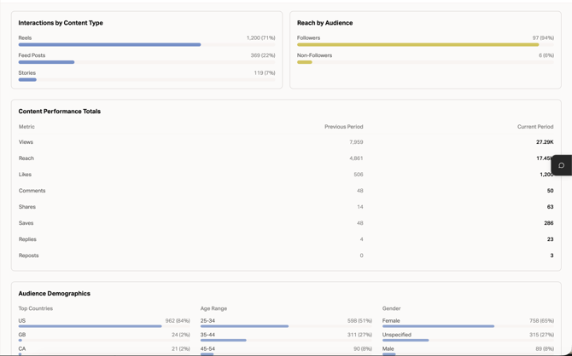Click the 25-34 value 598 (51%)
Image resolution: width=572 pixels, height=356 pixels.
(x=359, y=321)
